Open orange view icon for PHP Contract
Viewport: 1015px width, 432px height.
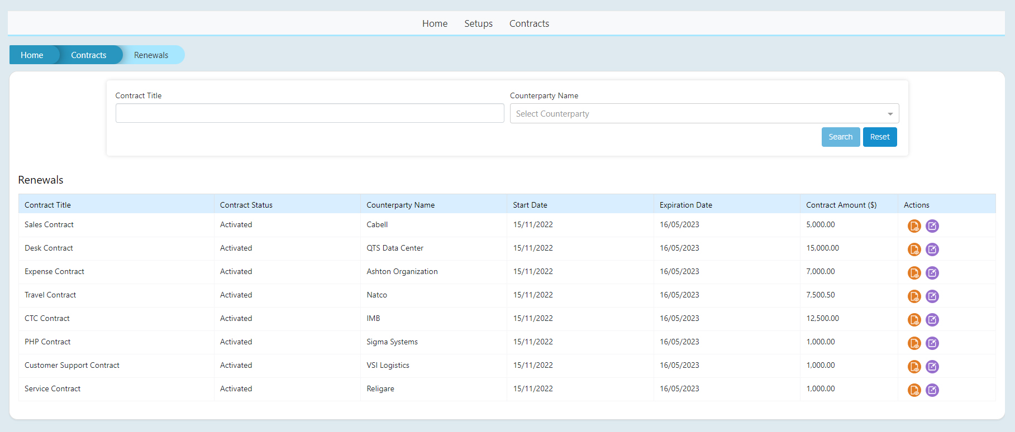click(x=914, y=343)
